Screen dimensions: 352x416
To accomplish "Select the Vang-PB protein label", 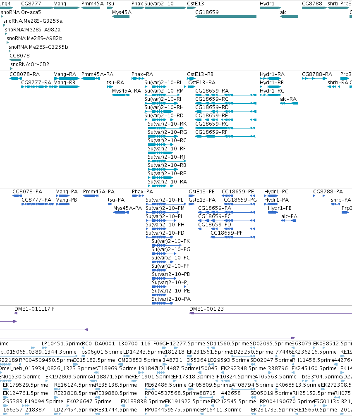I will (67, 200).
